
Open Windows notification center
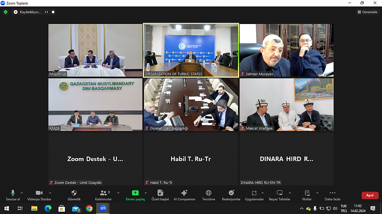tap(373, 208)
